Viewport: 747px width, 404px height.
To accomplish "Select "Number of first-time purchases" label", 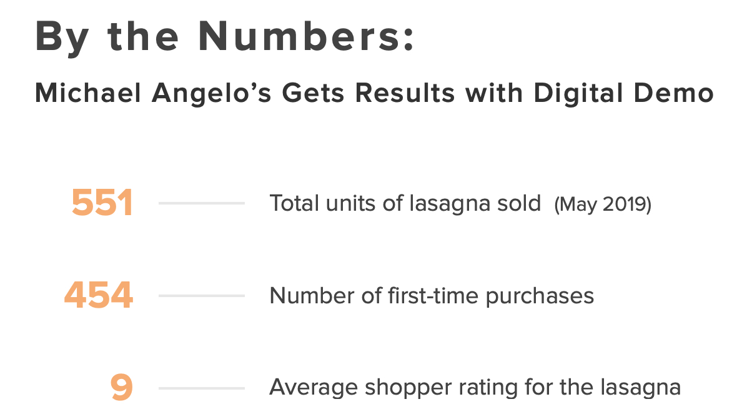I will pos(432,295).
